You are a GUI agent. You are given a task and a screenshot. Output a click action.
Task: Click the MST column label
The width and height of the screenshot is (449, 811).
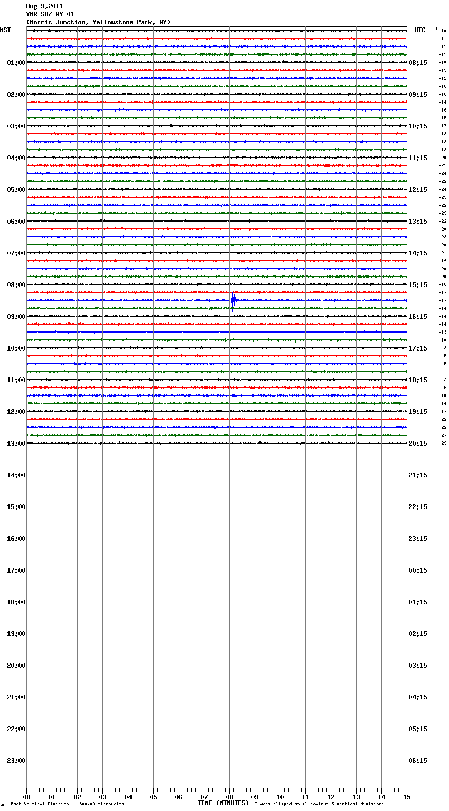pyautogui.click(x=5, y=30)
